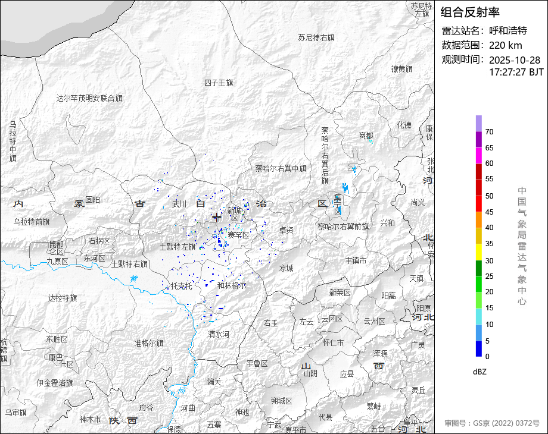Click the 化德 map label

pyautogui.click(x=404, y=125)
